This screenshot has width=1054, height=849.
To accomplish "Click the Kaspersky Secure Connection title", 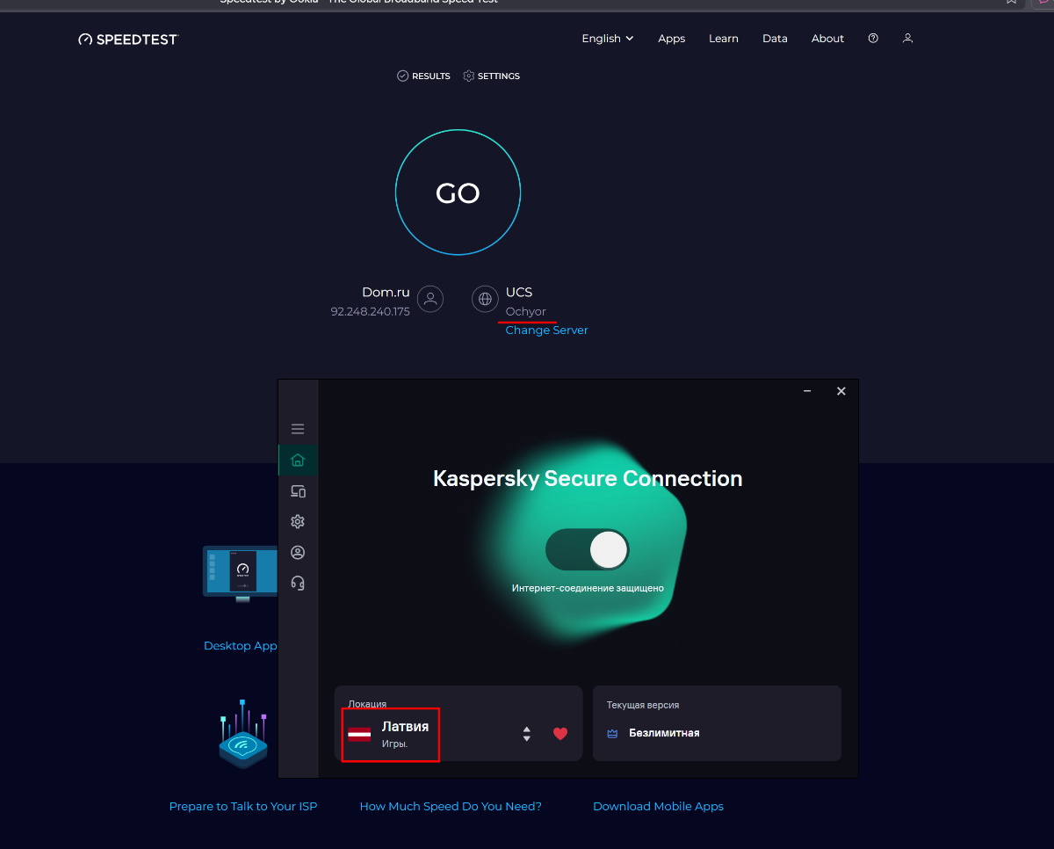I will coord(588,479).
